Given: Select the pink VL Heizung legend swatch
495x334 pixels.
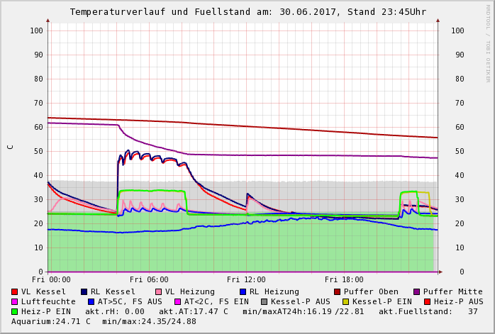Looking at the screenshot, I should click(x=158, y=291).
